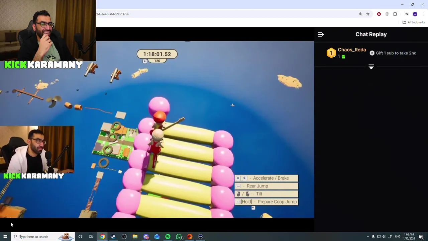The width and height of the screenshot is (428, 241).
Task: Switch the ENG input language
Action: [398, 237]
